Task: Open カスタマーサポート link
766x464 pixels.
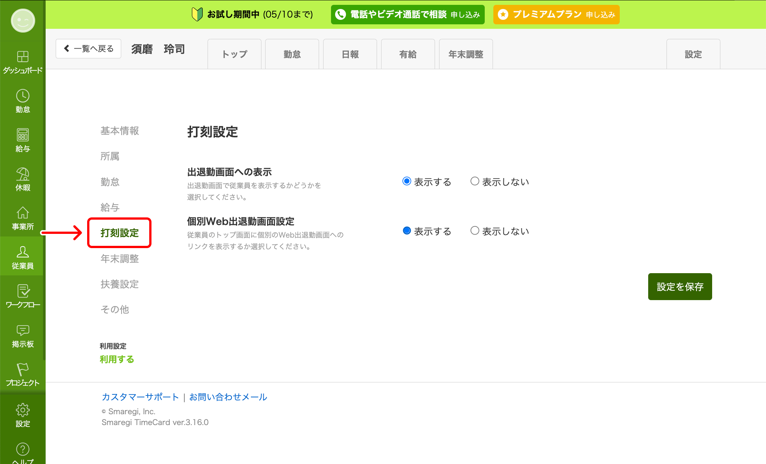Action: (x=140, y=397)
